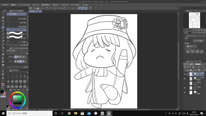Viewport: 206px width, 116px height.
Task: Click the pink sub color swatch
Action: pos(5,94)
